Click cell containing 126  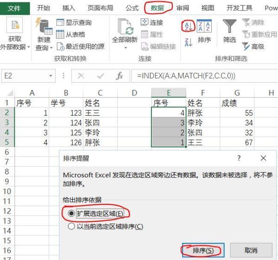66,143
